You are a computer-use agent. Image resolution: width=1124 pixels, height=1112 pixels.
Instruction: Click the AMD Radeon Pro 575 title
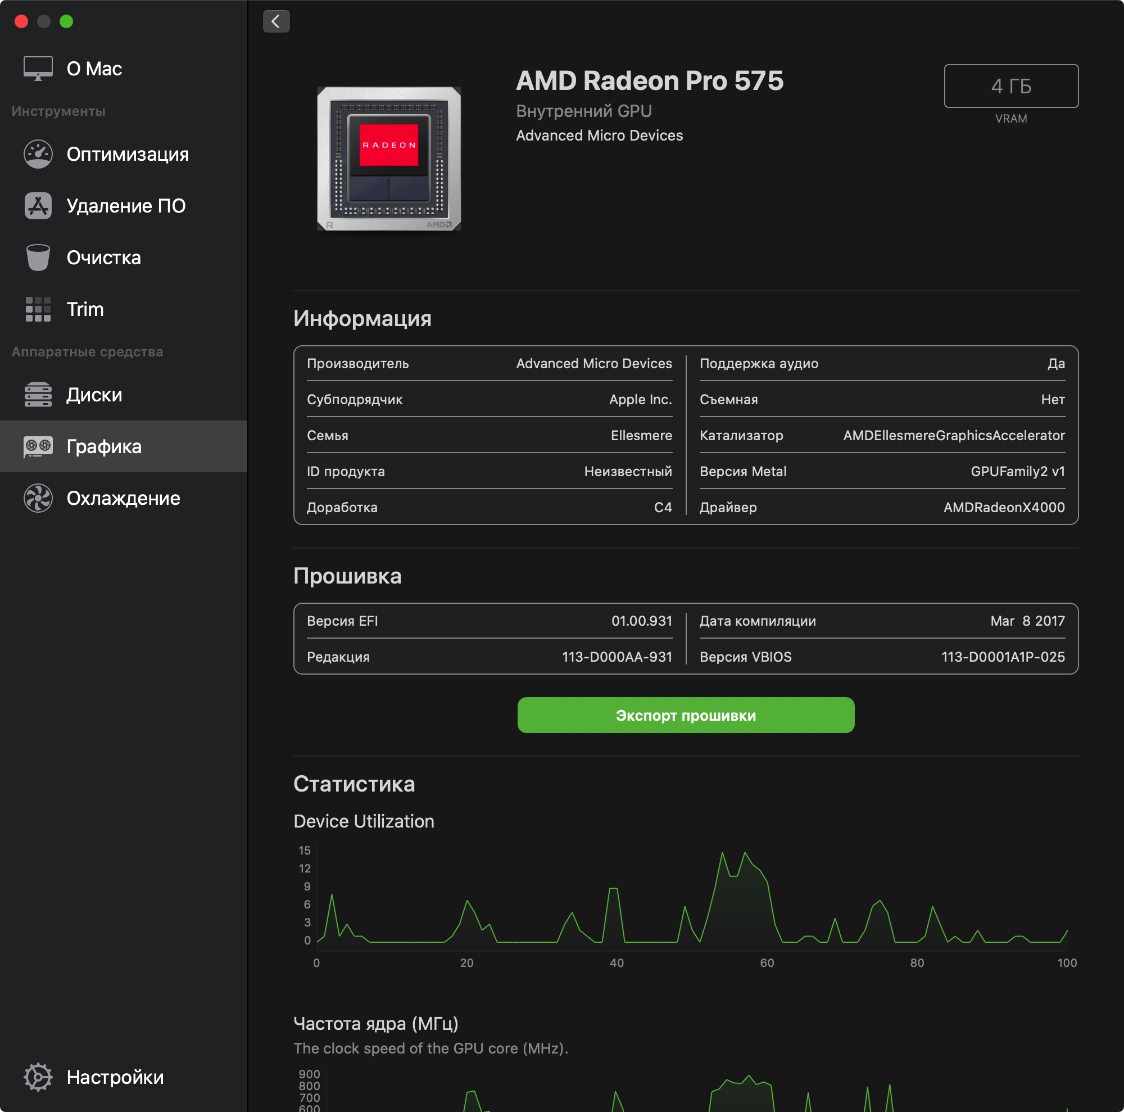pos(649,81)
